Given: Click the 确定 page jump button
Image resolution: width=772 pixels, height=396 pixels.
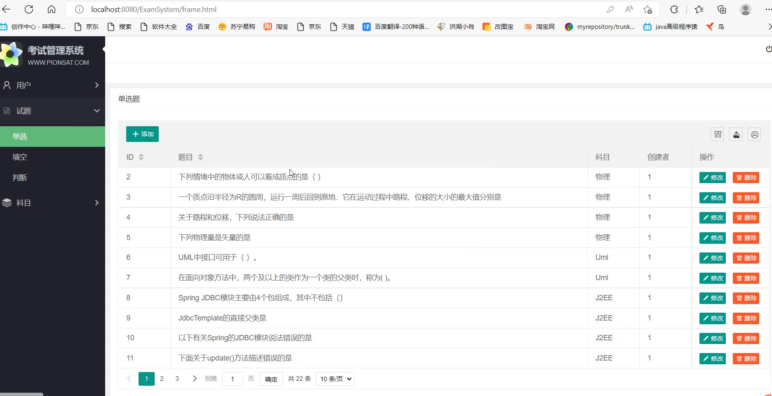Looking at the screenshot, I should click(271, 379).
